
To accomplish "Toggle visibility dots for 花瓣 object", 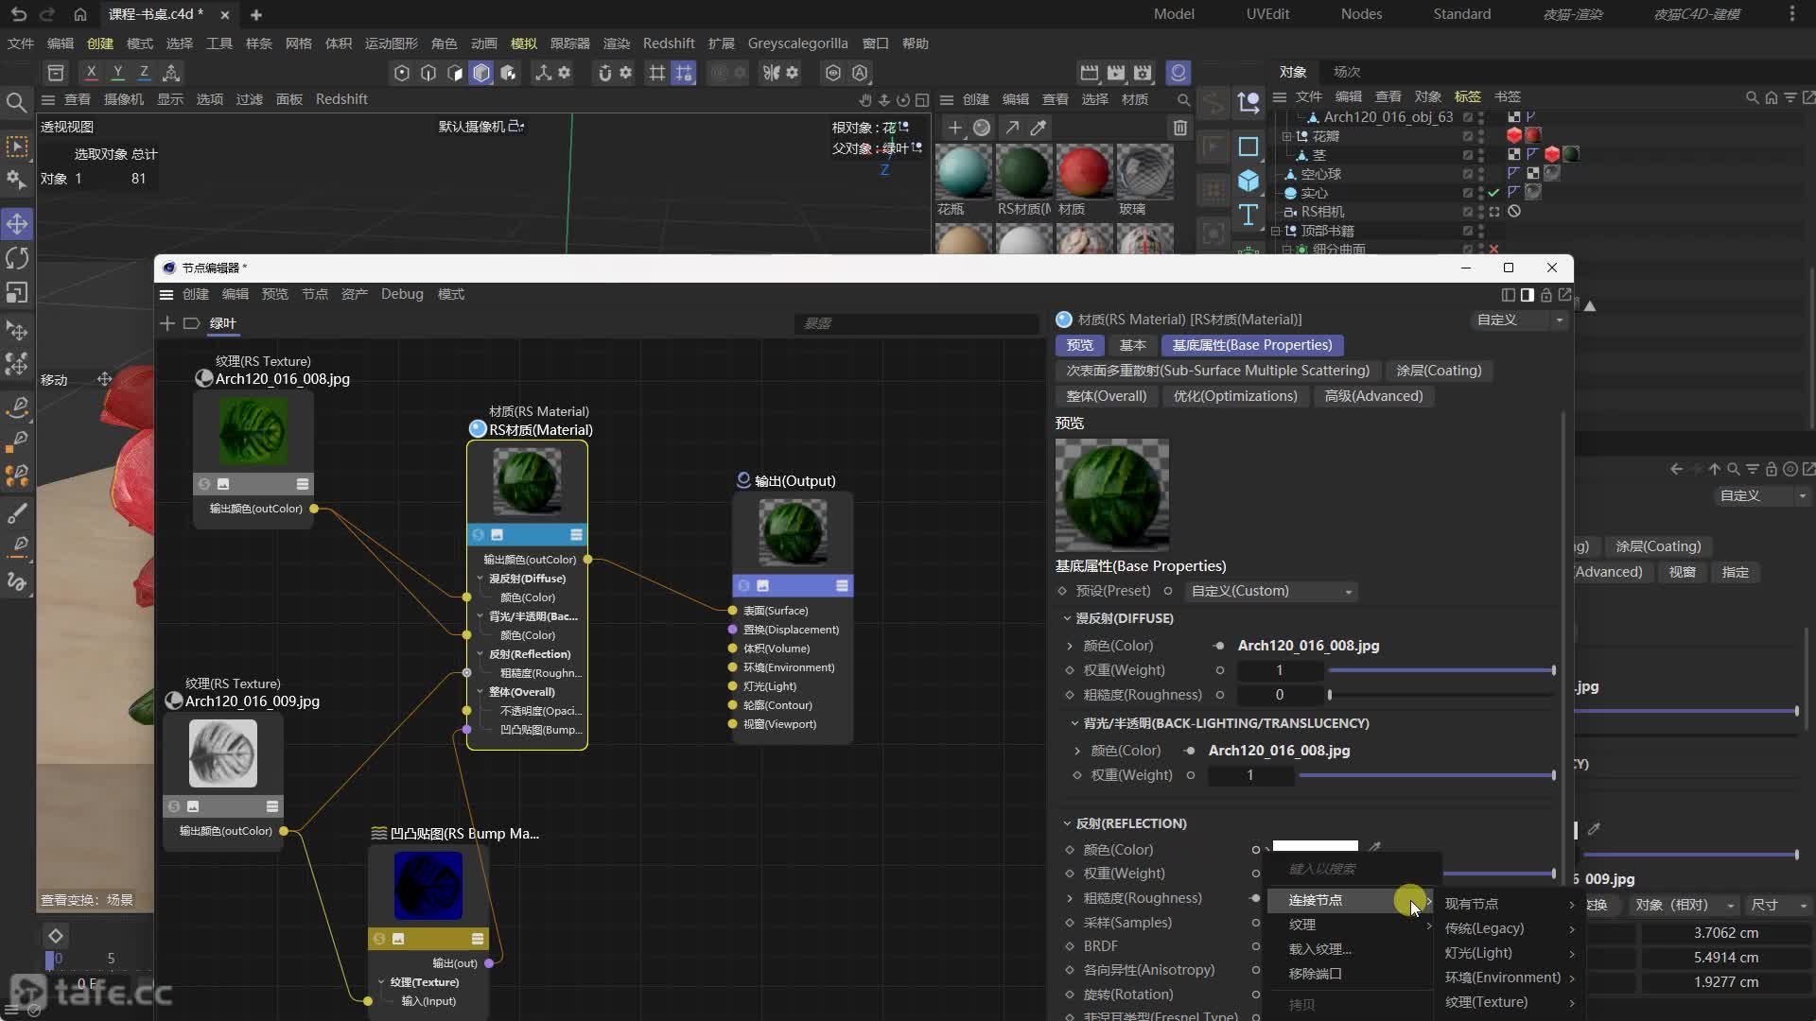I will 1481,136.
